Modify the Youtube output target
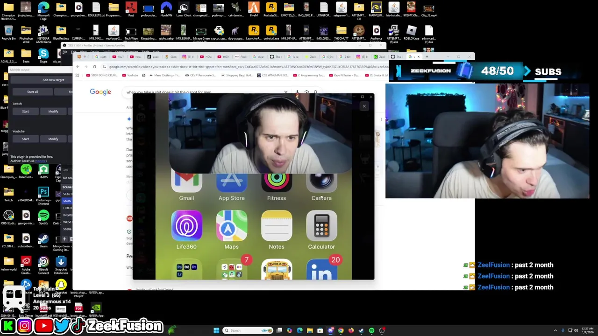The image size is (598, 336). click(x=53, y=139)
